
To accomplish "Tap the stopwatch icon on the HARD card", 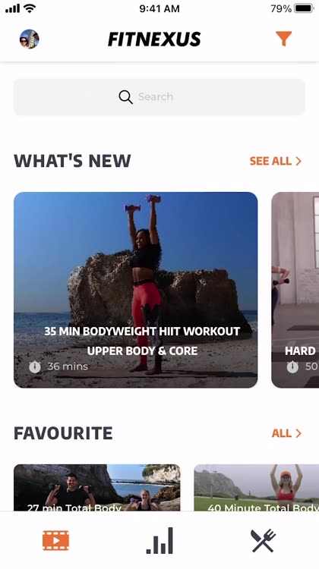I will click(x=292, y=367).
